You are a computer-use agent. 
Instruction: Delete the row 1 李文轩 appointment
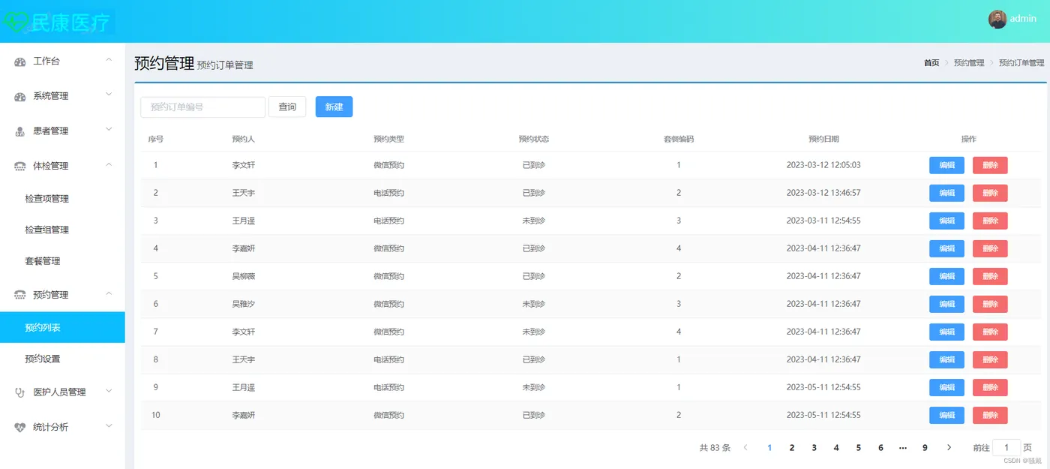pos(990,165)
